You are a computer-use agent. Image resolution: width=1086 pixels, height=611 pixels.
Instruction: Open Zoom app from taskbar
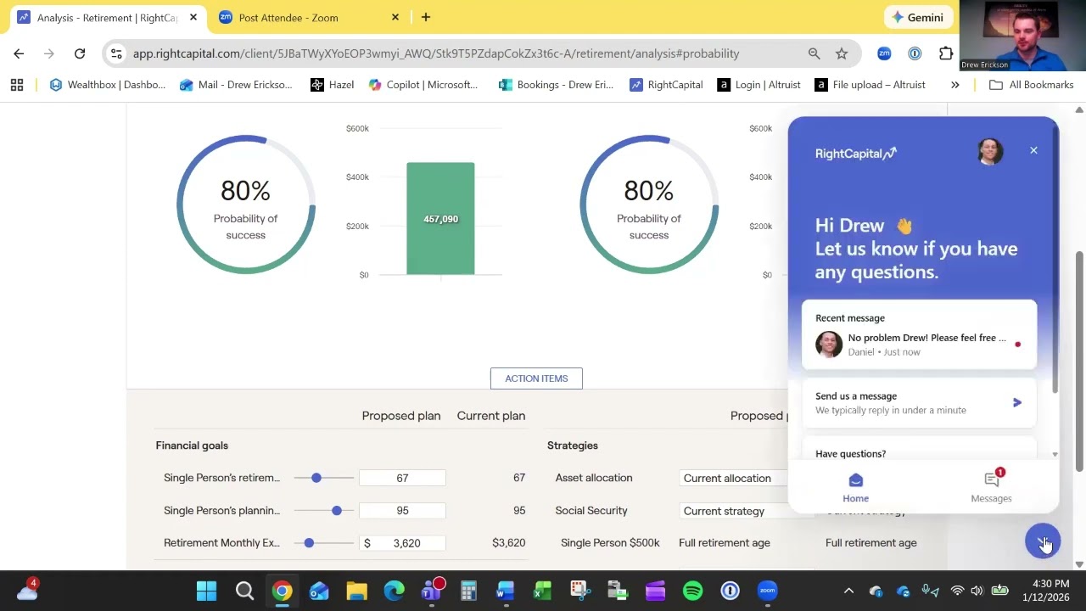(x=767, y=591)
